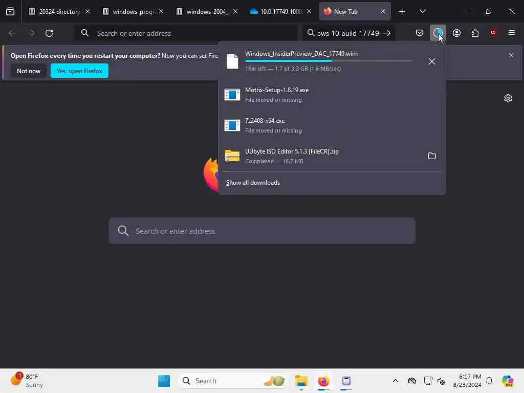Show UUbyte zip in folder
Image resolution: width=524 pixels, height=393 pixels.
tap(432, 156)
